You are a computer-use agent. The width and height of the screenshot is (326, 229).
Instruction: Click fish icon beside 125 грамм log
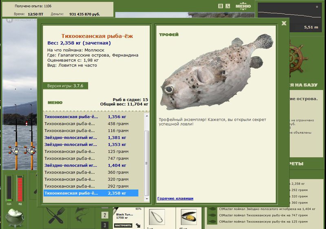pos(212,222)
